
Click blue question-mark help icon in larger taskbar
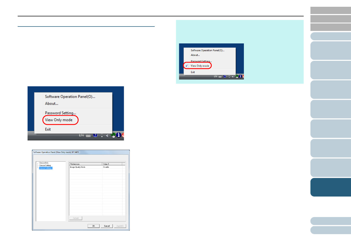click(x=95, y=135)
